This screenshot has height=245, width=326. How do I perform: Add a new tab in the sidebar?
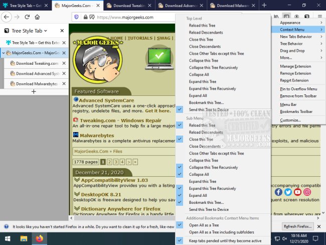[x=34, y=91]
